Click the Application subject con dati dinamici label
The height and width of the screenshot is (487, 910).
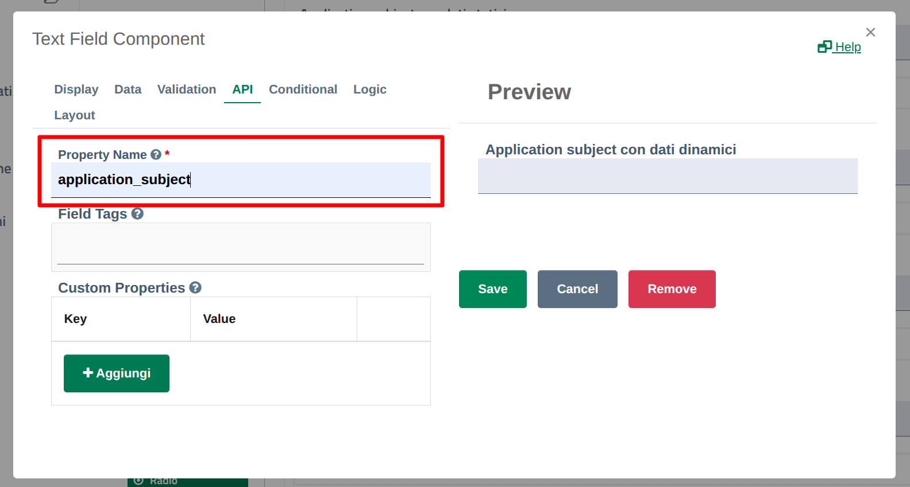611,150
